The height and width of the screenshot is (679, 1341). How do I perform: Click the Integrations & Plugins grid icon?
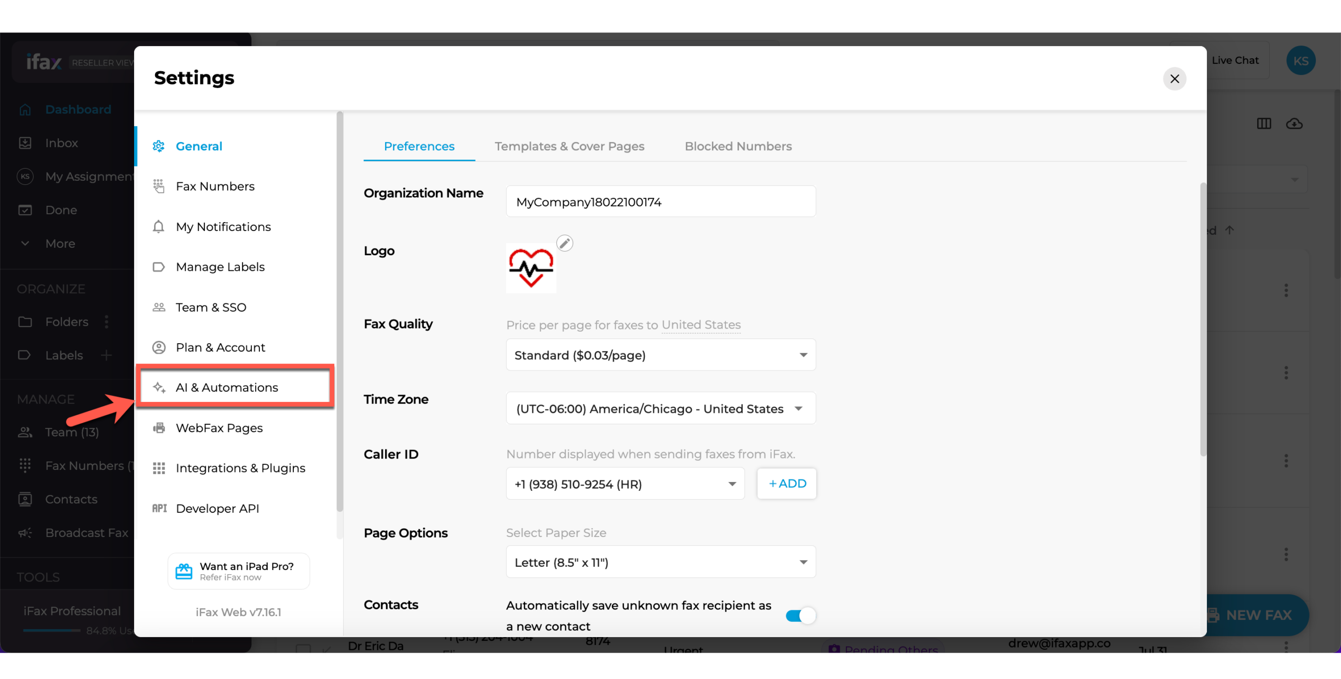pos(159,468)
